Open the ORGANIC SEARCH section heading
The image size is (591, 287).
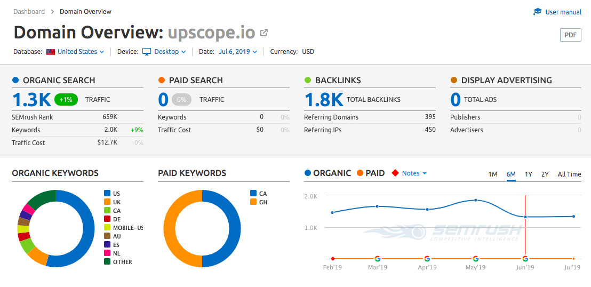(59, 81)
